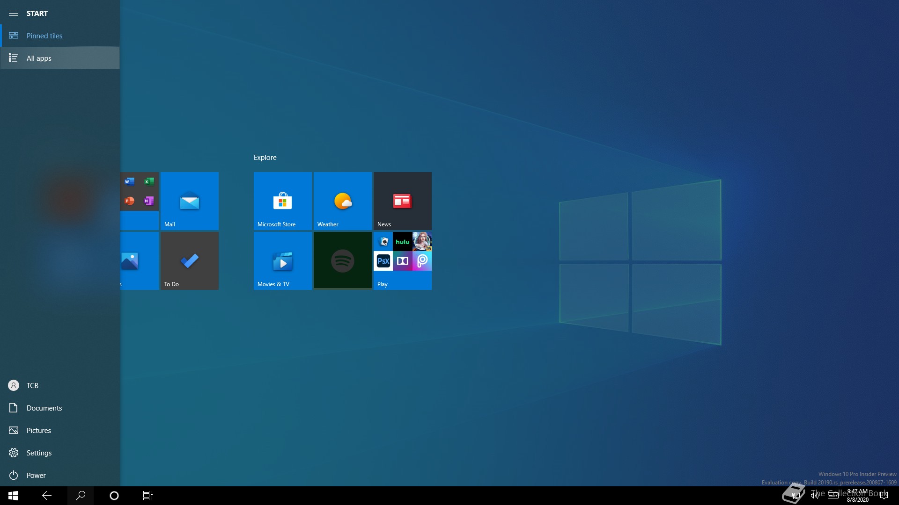Screen dimensions: 899x505
Task: Click the PicsArt icon in Play tile
Action: click(422, 261)
